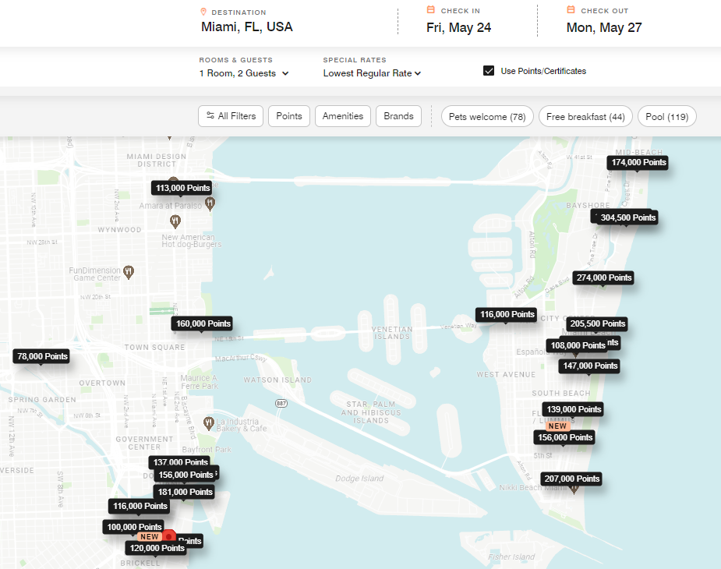Click the New American Hot dog-Burgers restaurant icon

pos(175,221)
